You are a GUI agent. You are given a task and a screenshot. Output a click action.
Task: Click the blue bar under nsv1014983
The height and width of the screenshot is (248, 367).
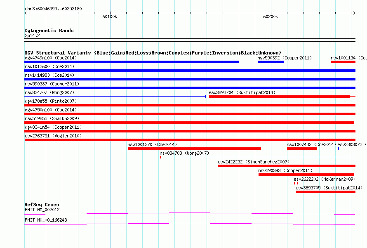tap(190, 79)
